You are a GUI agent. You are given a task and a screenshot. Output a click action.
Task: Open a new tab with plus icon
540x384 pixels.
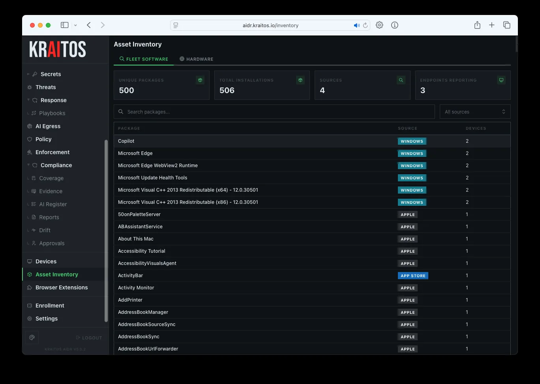[492, 25]
